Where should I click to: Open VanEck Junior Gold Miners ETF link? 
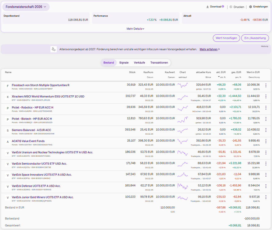pos(43,197)
